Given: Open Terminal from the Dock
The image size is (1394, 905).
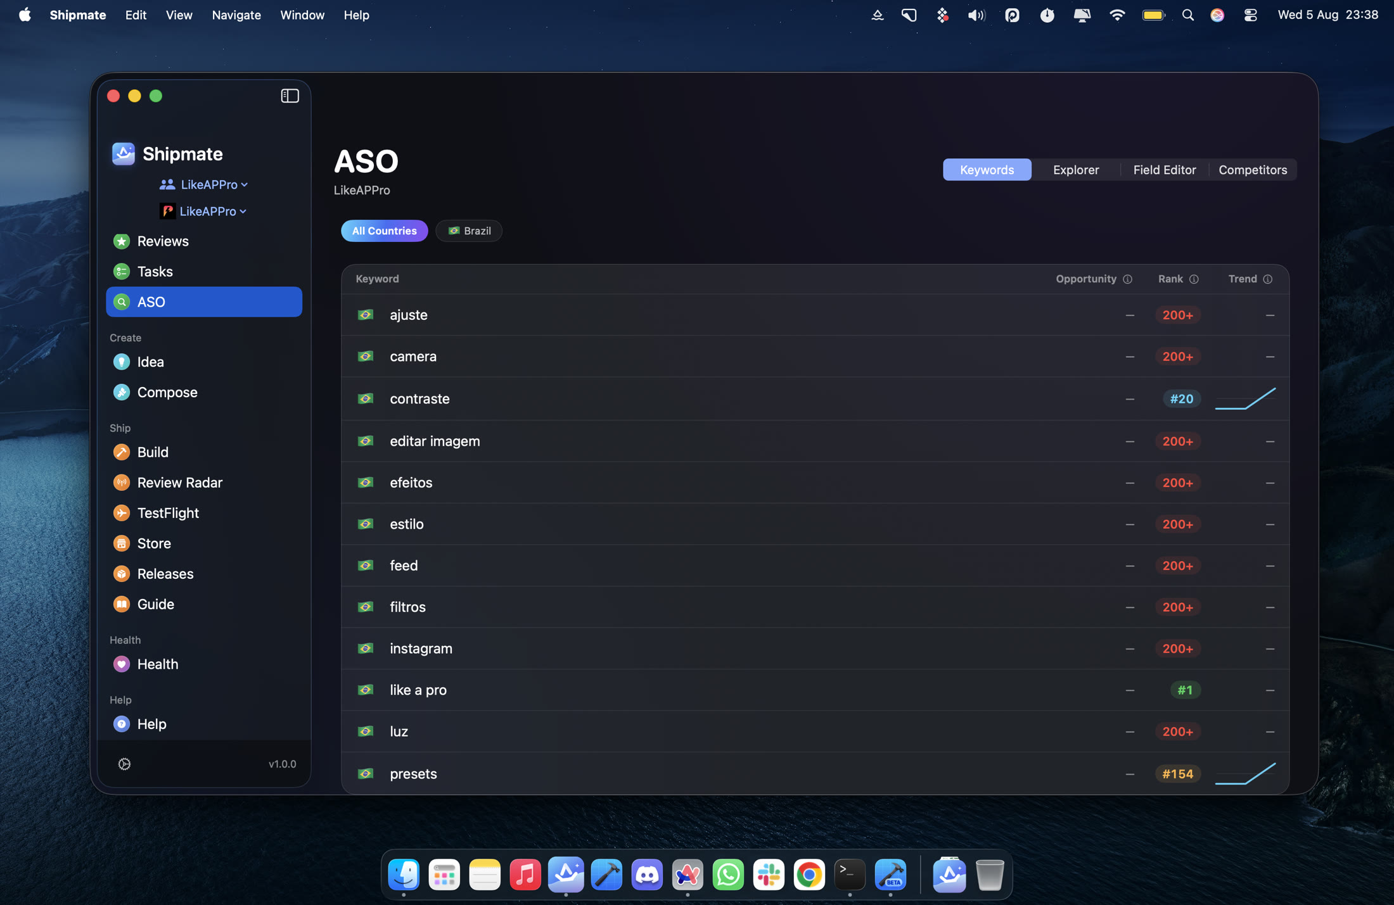Looking at the screenshot, I should point(850,875).
